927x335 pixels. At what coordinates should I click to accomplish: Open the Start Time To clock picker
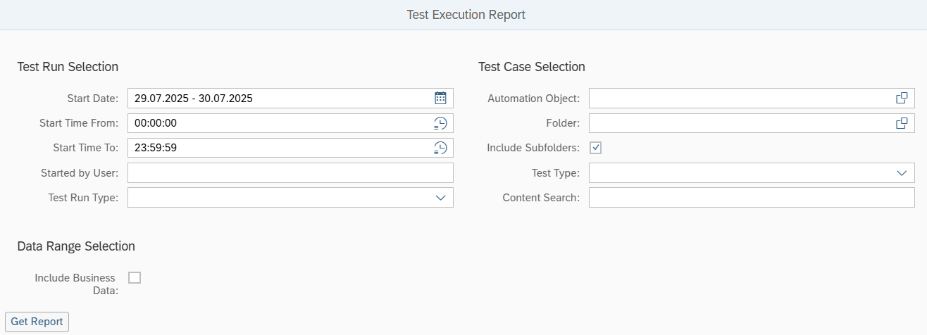[x=440, y=148]
